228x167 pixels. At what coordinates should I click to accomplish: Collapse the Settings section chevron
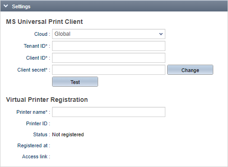coord(6,6)
